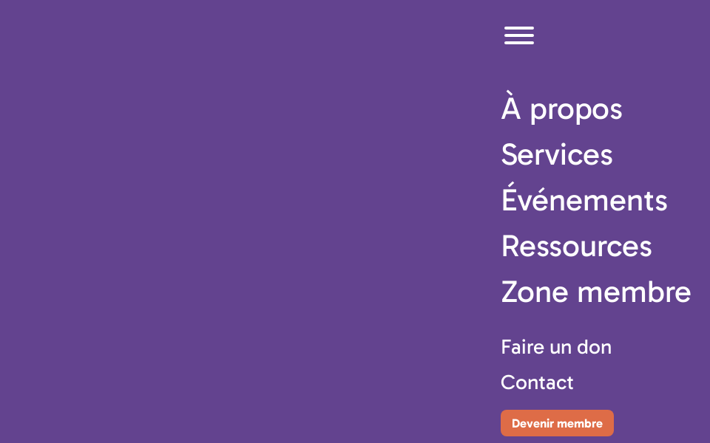Open the Ressources menu entry

[576, 247]
